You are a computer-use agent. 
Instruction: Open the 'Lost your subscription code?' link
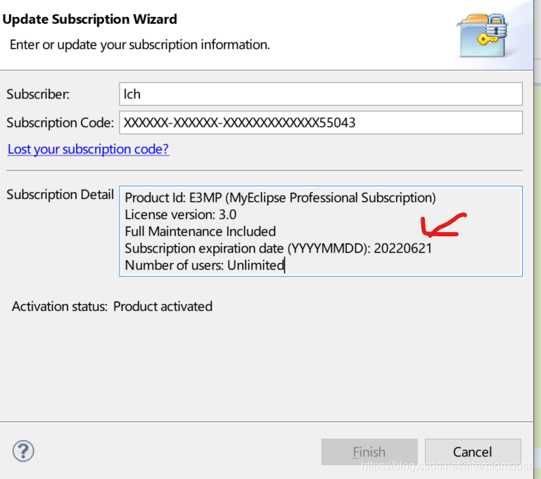pyautogui.click(x=89, y=149)
